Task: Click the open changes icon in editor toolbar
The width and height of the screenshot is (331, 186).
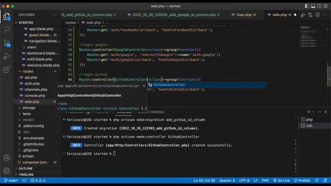Action: click(310, 15)
